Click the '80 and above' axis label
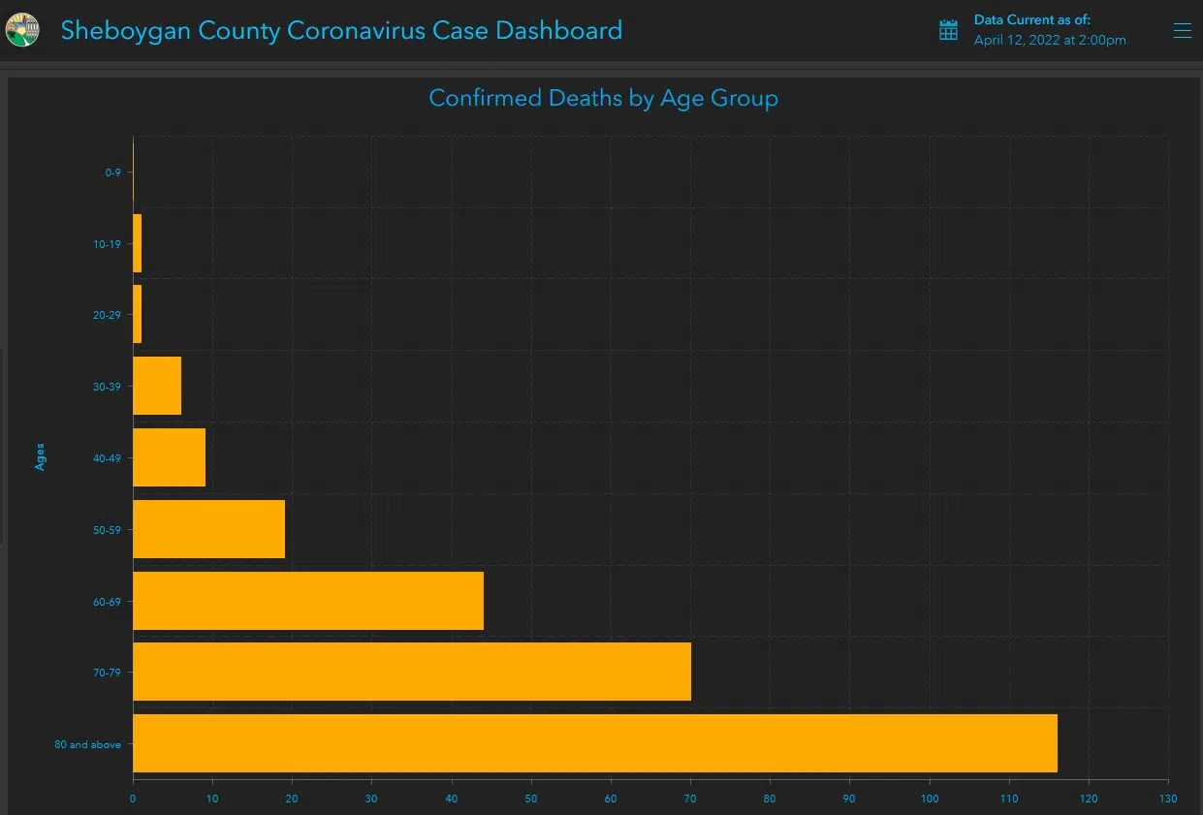1203x815 pixels. pos(89,744)
